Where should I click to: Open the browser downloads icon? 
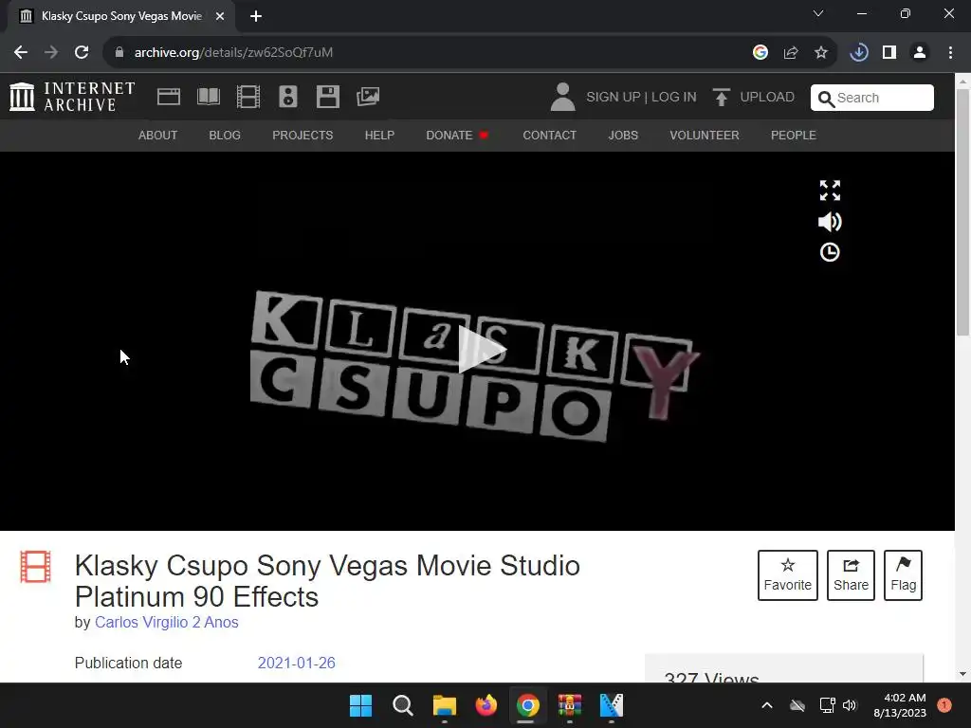click(x=859, y=53)
